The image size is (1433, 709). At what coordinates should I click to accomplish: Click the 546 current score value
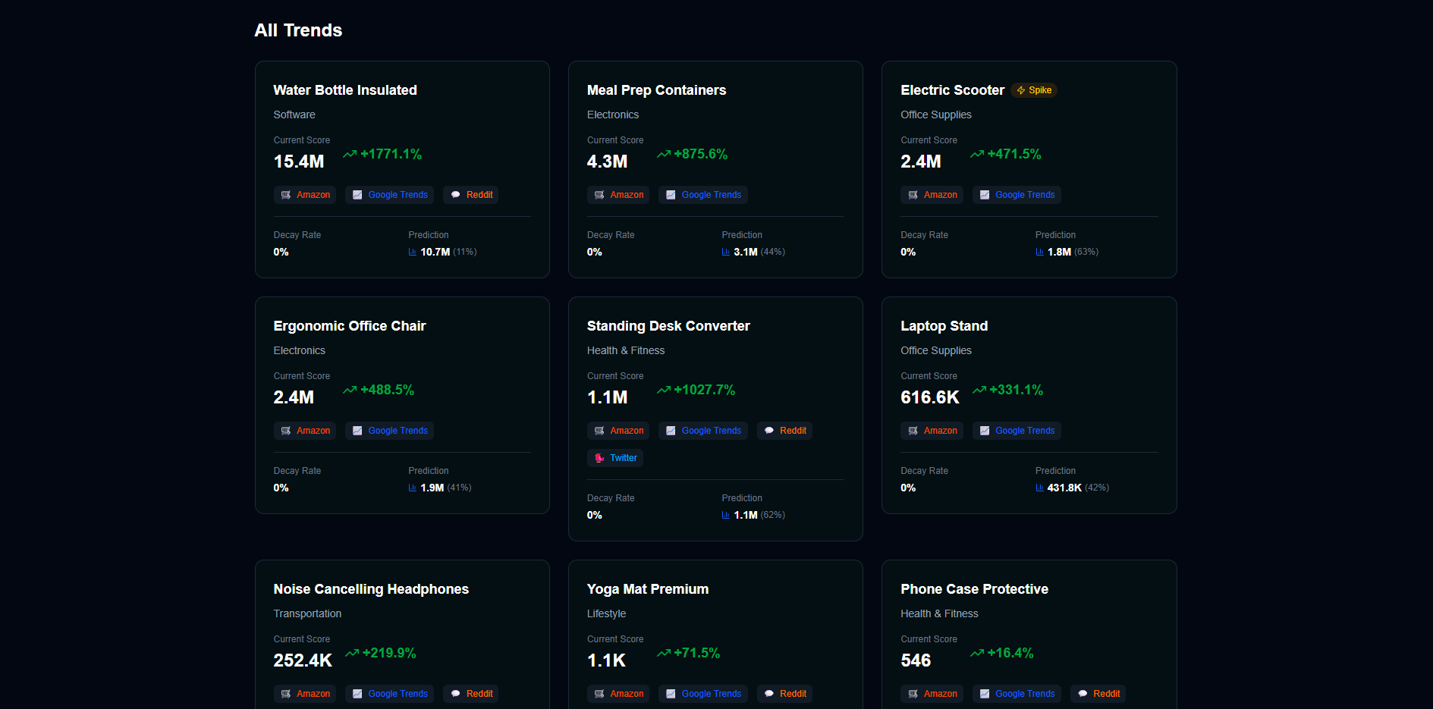coord(916,660)
